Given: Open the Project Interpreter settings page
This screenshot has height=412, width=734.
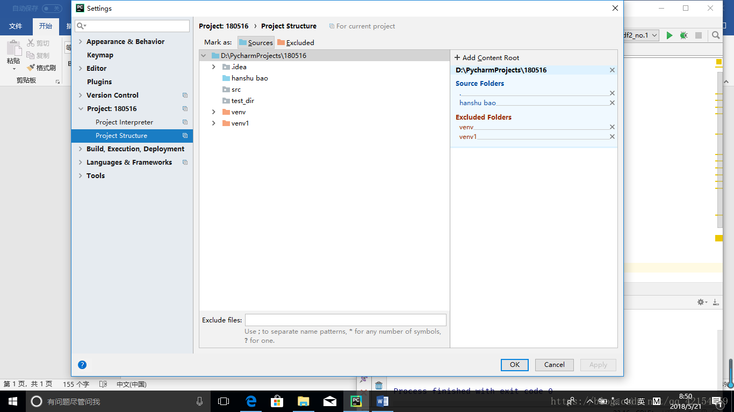Looking at the screenshot, I should 124,122.
